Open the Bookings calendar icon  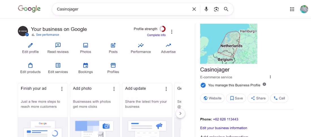point(85,66)
